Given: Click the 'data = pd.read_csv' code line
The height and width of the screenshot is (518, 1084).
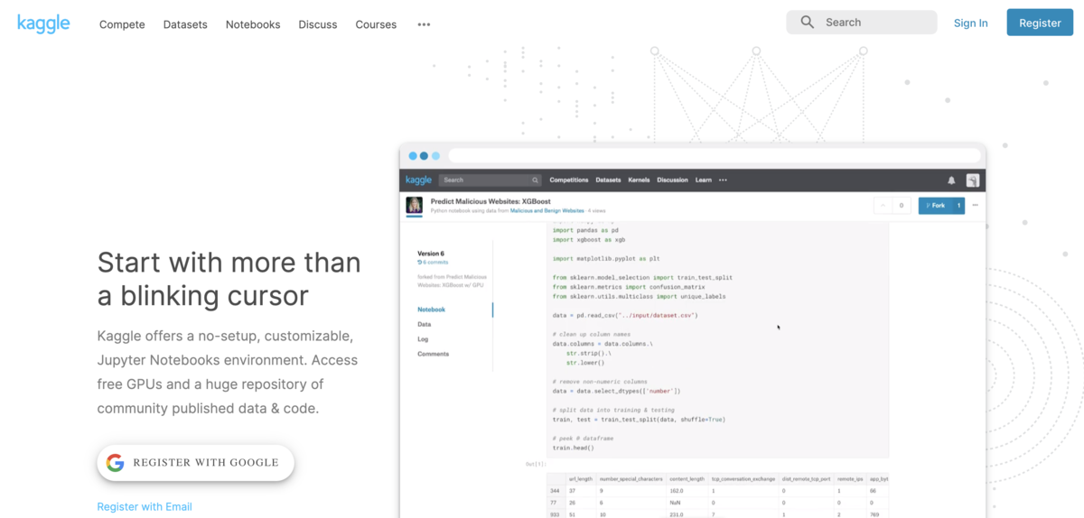Looking at the screenshot, I should [625, 315].
